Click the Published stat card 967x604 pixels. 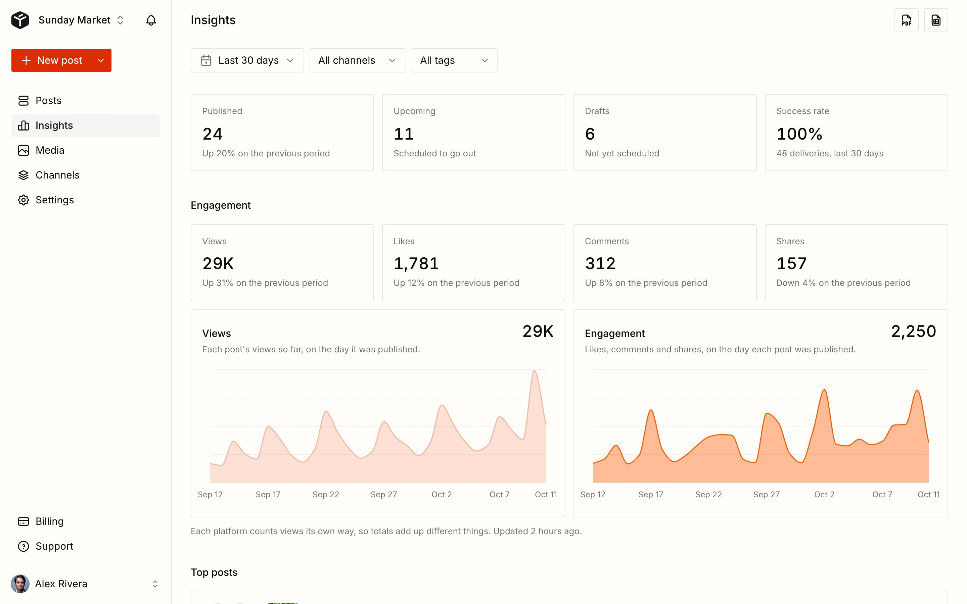point(282,133)
